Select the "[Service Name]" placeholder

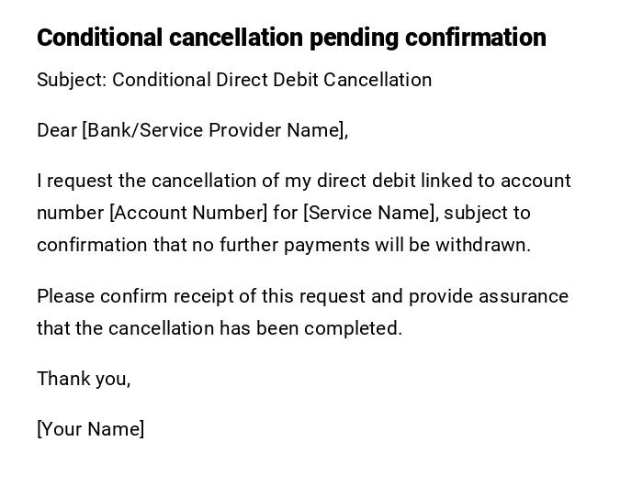pyautogui.click(x=371, y=213)
